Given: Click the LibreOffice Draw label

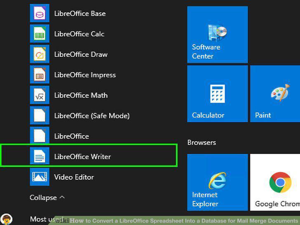Looking at the screenshot, I should [81, 54].
